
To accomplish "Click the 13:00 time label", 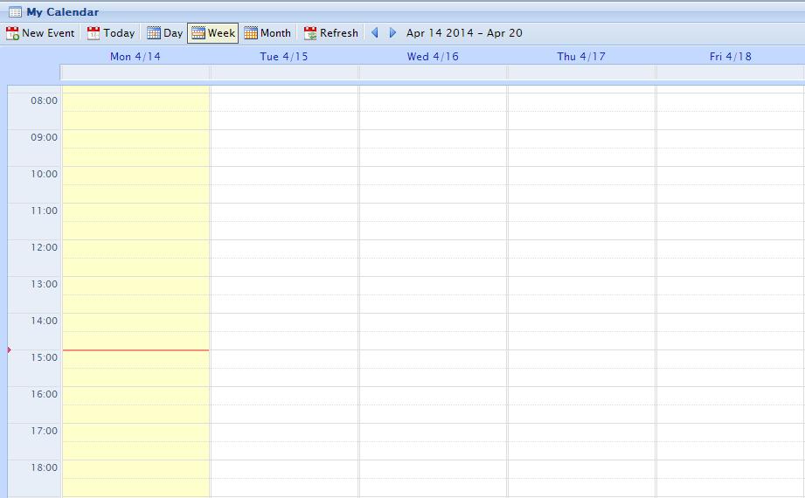I will (45, 284).
